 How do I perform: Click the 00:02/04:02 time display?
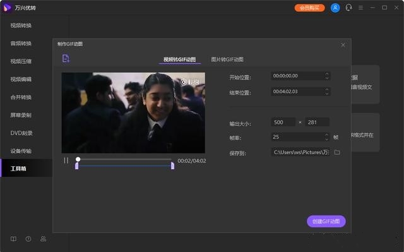[192, 161]
